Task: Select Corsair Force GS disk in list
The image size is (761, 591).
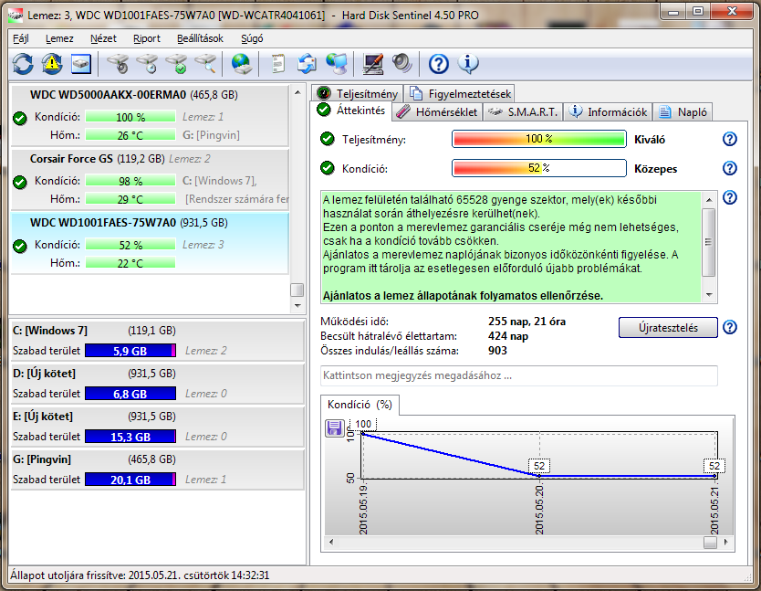Action: (150, 179)
